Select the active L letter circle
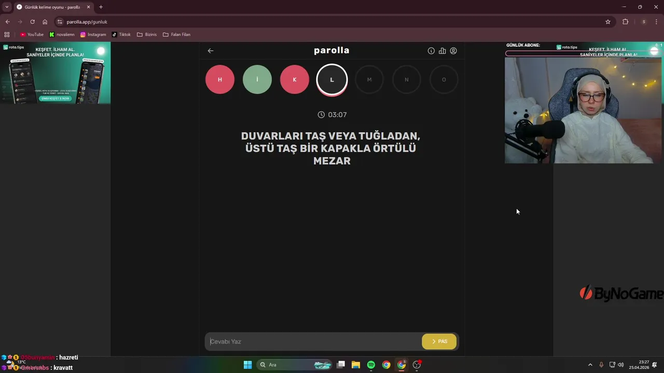The width and height of the screenshot is (664, 373). 332,80
